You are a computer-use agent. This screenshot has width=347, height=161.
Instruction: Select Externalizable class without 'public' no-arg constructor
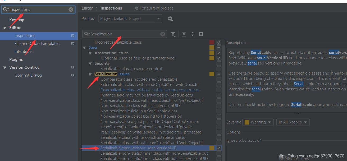[150, 90]
